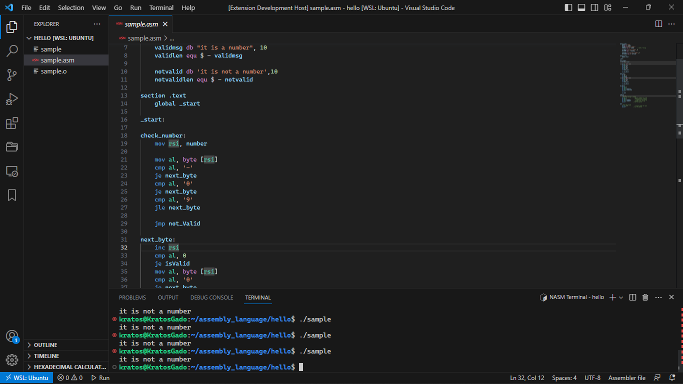Change file encoding UTF-8
683x384 pixels.
pyautogui.click(x=592, y=378)
